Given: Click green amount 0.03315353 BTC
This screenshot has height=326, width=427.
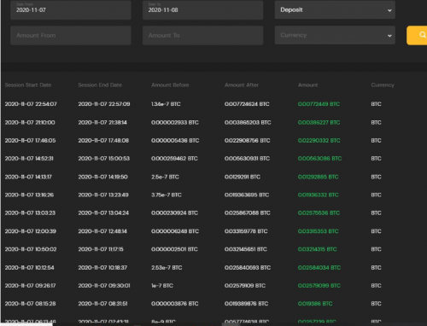Looking at the screenshot, I should pos(318,231).
